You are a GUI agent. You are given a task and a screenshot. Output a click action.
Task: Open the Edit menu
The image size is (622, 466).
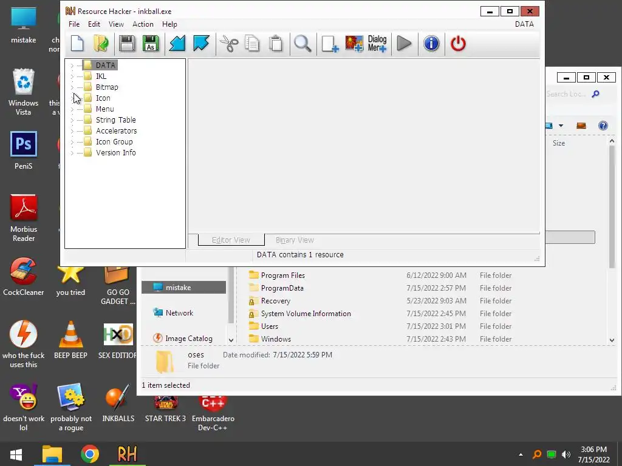(x=94, y=24)
